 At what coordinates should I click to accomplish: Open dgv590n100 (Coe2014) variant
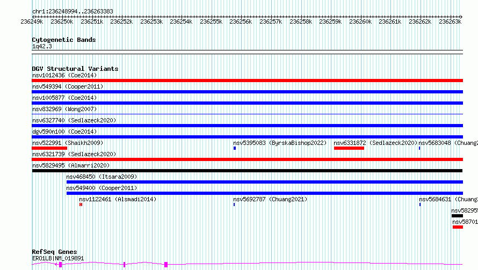click(64, 132)
